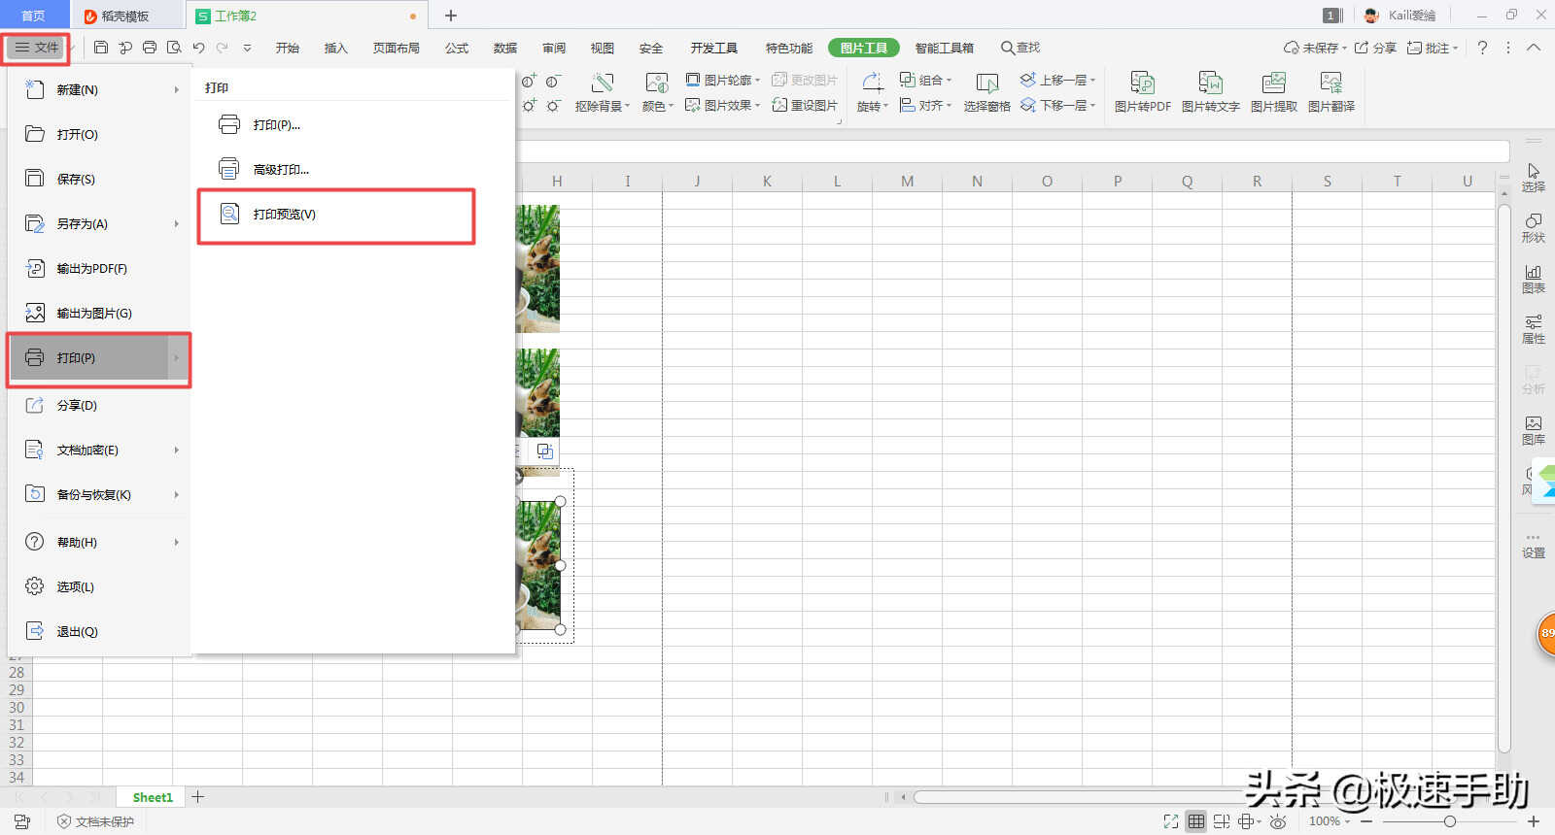Open the 对齐 align dropdown

pyautogui.click(x=925, y=105)
